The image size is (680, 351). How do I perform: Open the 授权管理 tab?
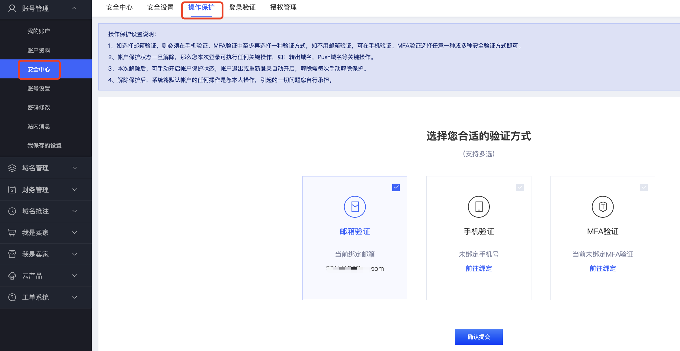(x=283, y=8)
